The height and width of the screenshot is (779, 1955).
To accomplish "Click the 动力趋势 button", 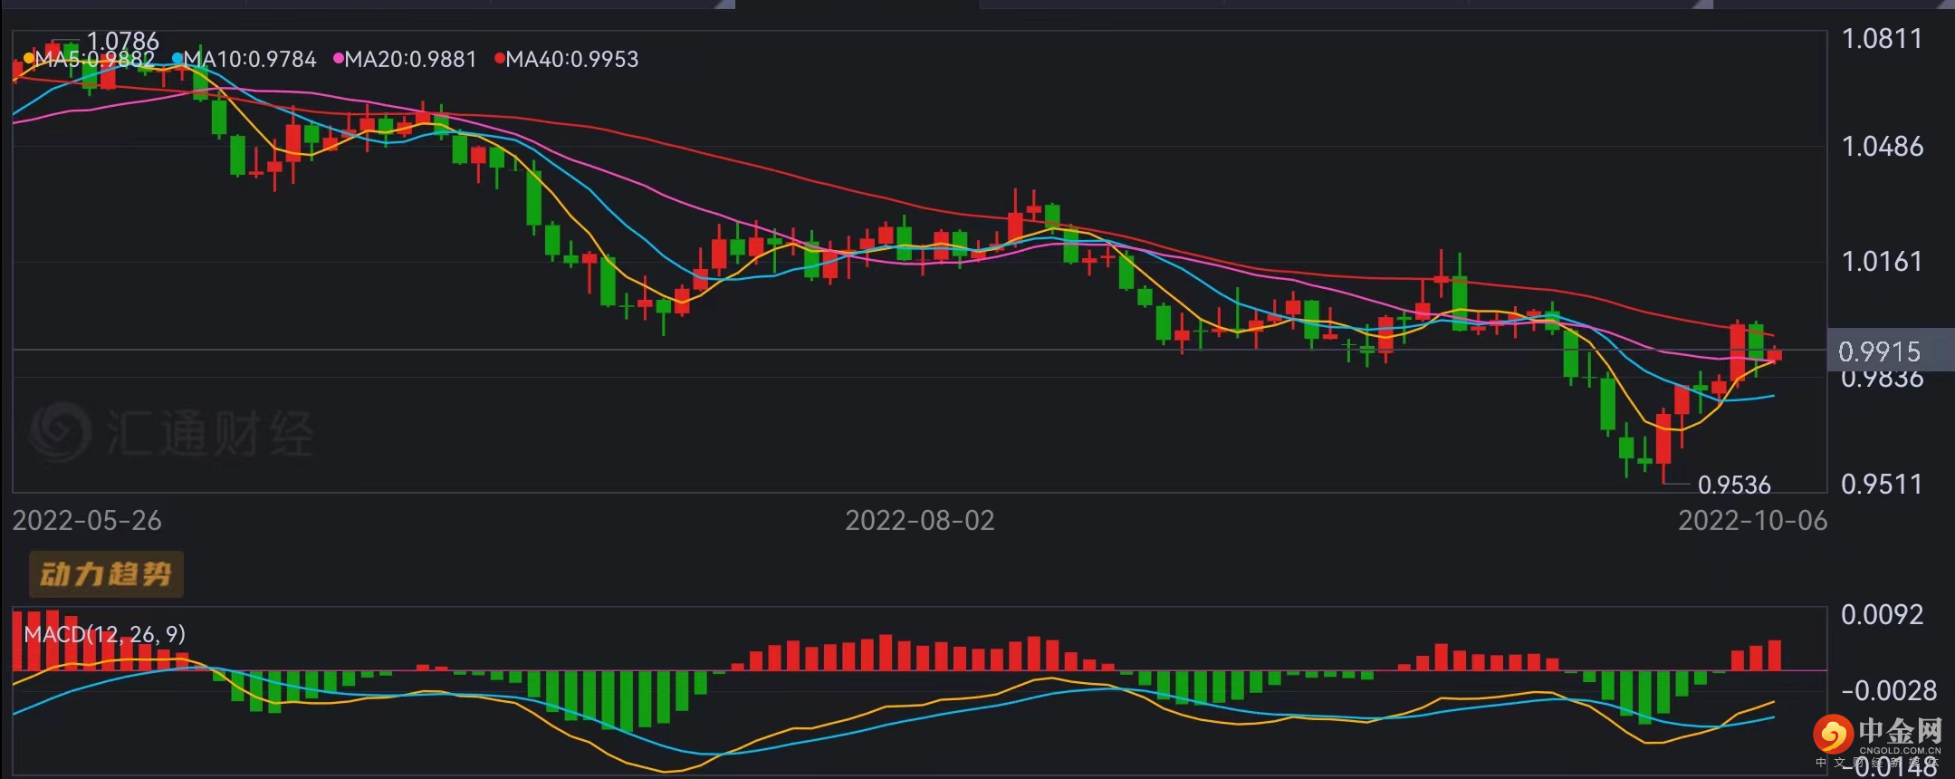I will 106,574.
